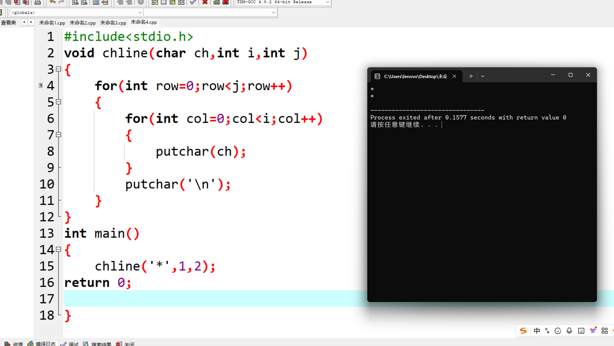Open the (globals) scope dropdown
This screenshot has height=346, width=614.
coord(140,12)
